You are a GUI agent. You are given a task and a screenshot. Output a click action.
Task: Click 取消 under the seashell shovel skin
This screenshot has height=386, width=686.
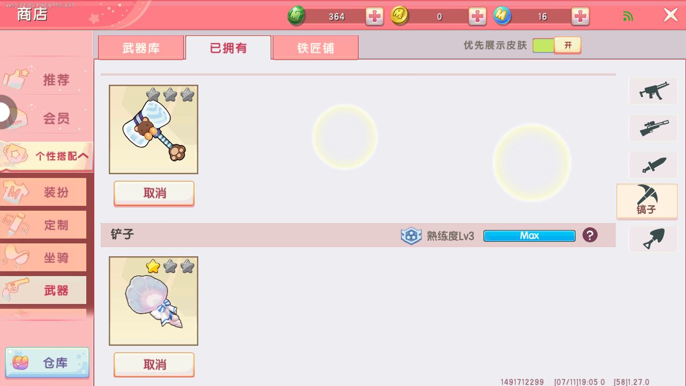(154, 365)
